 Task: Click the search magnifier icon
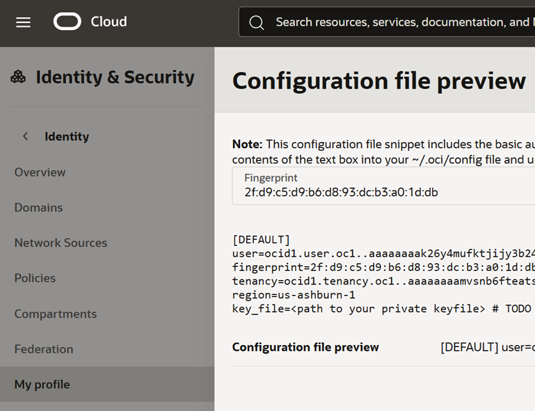click(x=257, y=22)
